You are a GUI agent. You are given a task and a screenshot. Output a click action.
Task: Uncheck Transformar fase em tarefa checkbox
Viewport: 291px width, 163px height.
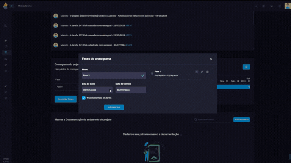[84, 98]
